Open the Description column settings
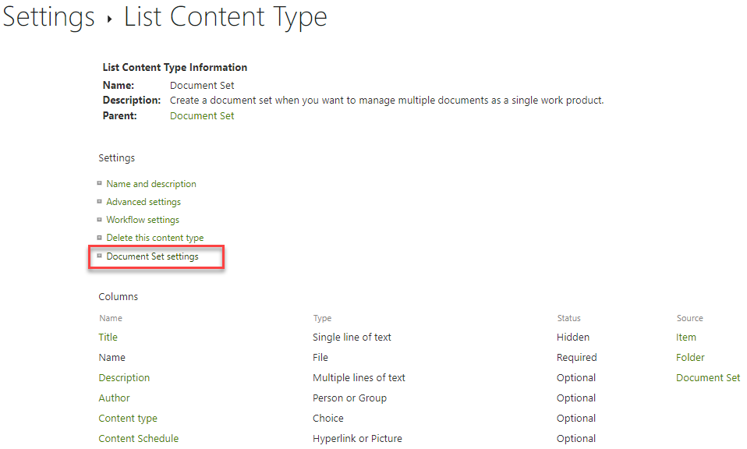Screen dimensions: 747x449 tap(124, 377)
